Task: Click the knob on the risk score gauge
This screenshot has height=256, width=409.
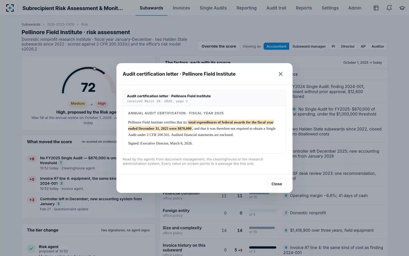Action: [x=95, y=69]
